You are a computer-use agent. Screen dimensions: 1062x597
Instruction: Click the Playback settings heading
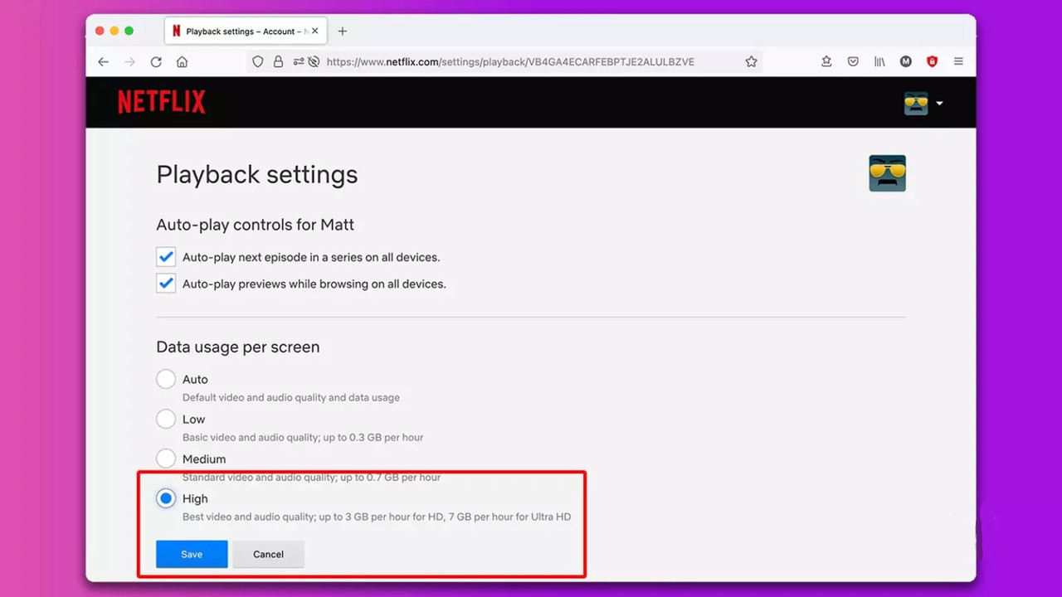tap(257, 174)
